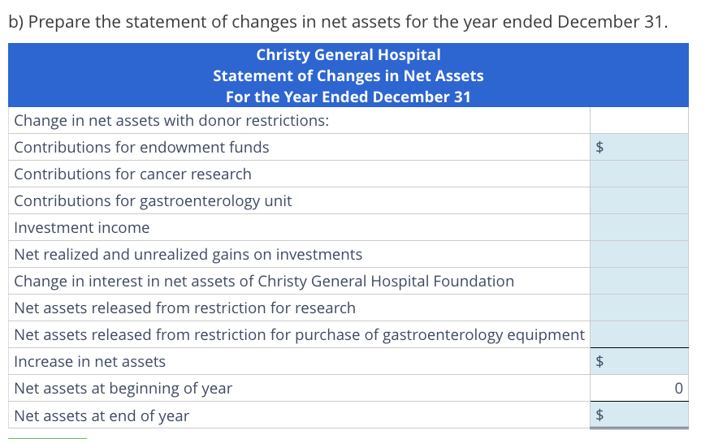Screen dimensions: 727x439
Task: Focus the released from restriction for research amount field
Action: (x=639, y=308)
